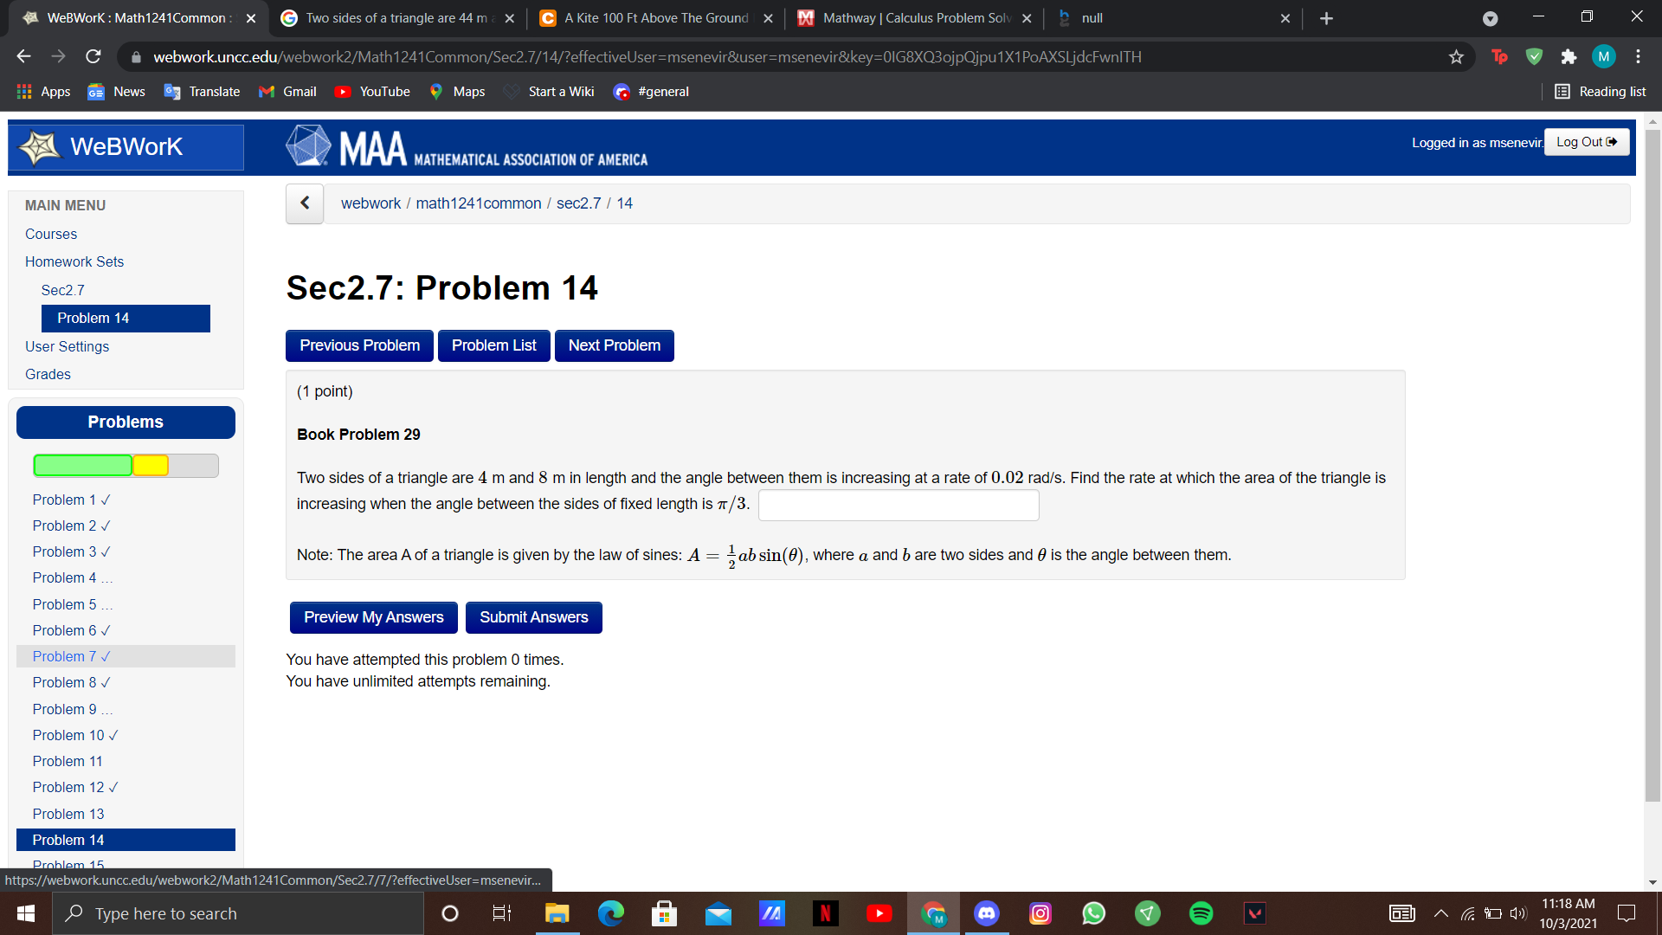Show hidden icons in the system tray
The image size is (1662, 935).
pyautogui.click(x=1441, y=912)
